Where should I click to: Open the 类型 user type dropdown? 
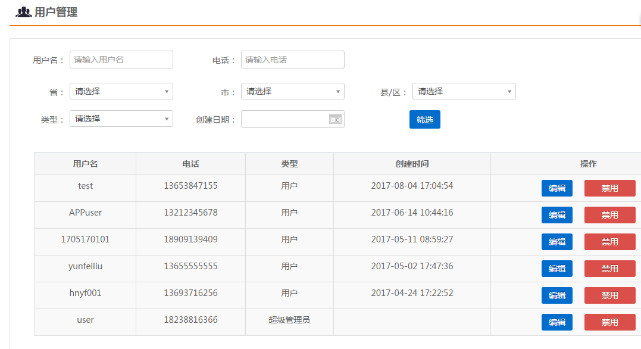click(x=121, y=119)
